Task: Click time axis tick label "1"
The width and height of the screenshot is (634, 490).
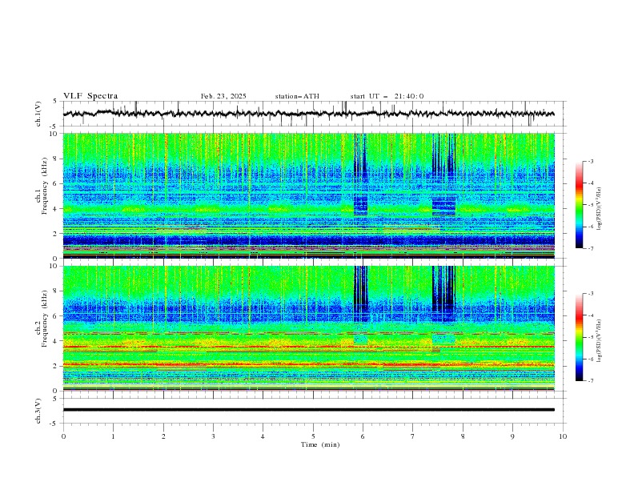Action: click(x=113, y=436)
